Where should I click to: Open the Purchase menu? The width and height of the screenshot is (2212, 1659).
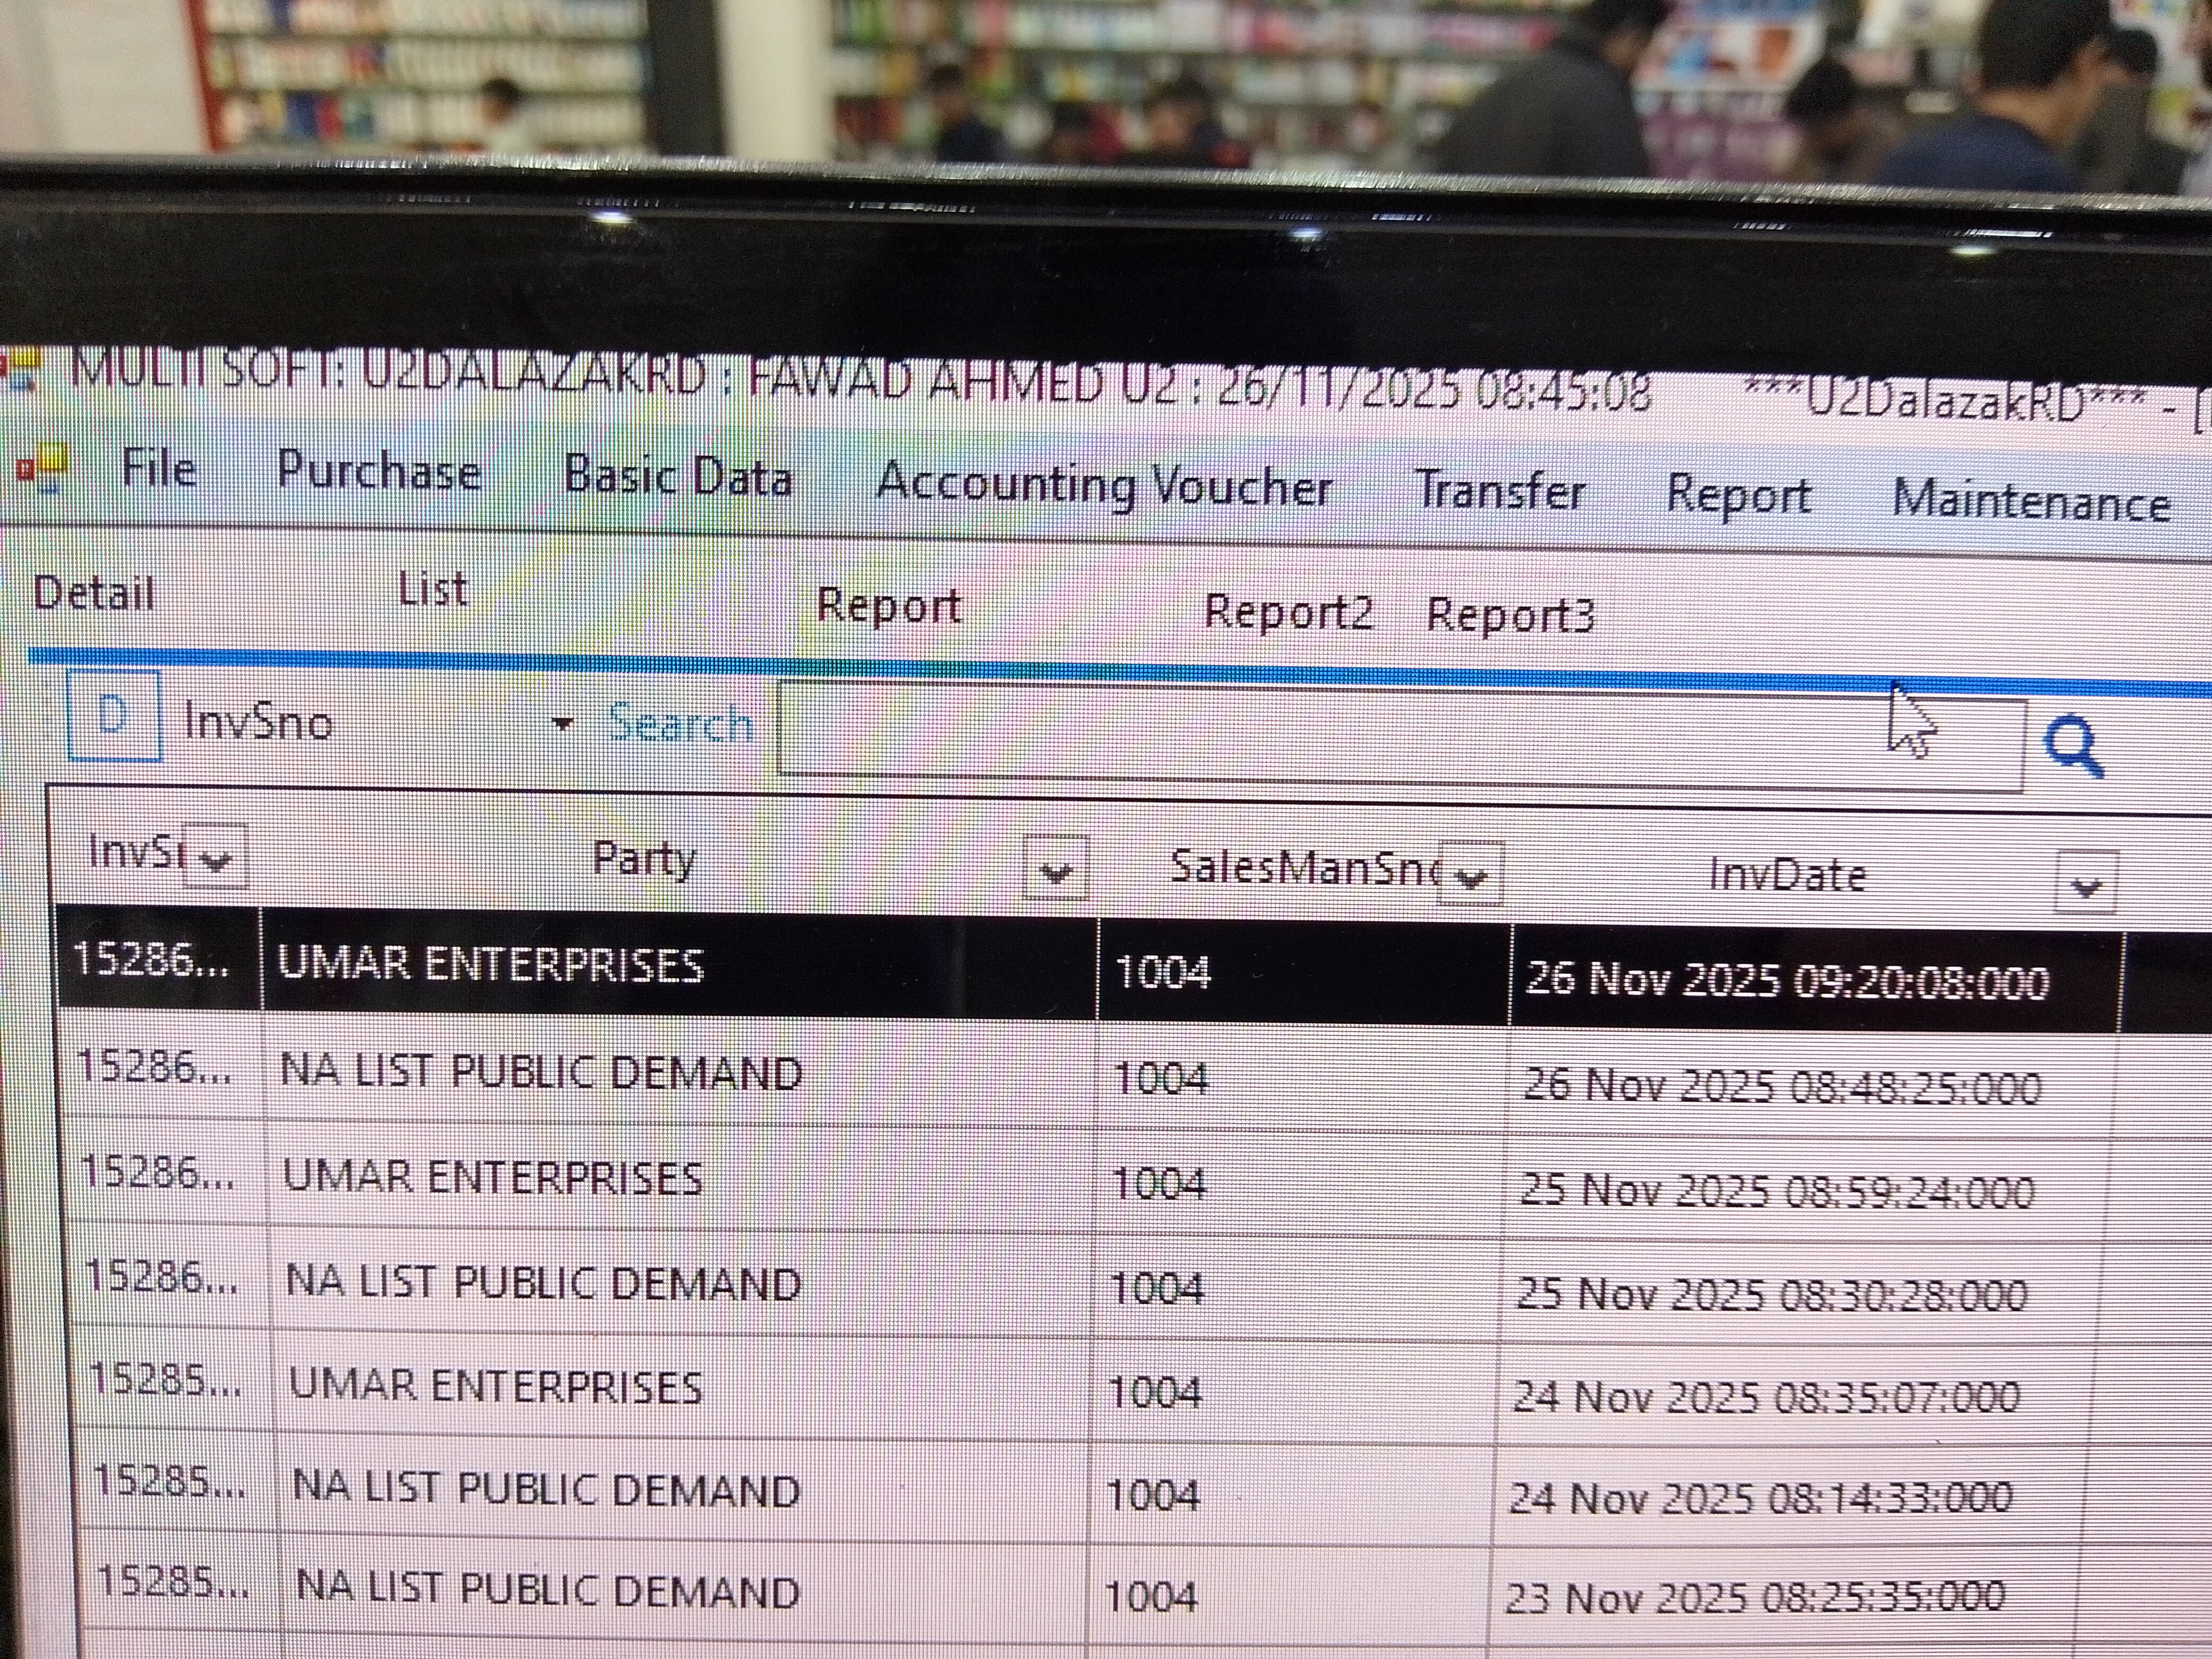click(x=379, y=471)
